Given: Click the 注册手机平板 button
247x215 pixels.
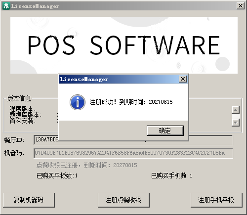Looking at the screenshot, I should coord(216,200).
